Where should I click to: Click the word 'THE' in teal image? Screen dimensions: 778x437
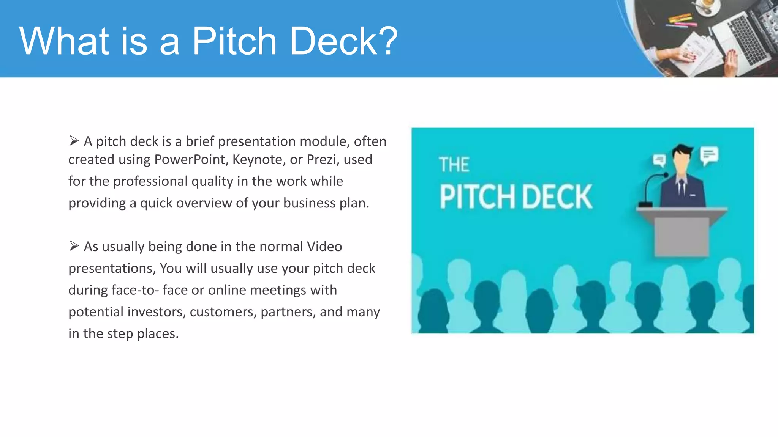point(454,165)
